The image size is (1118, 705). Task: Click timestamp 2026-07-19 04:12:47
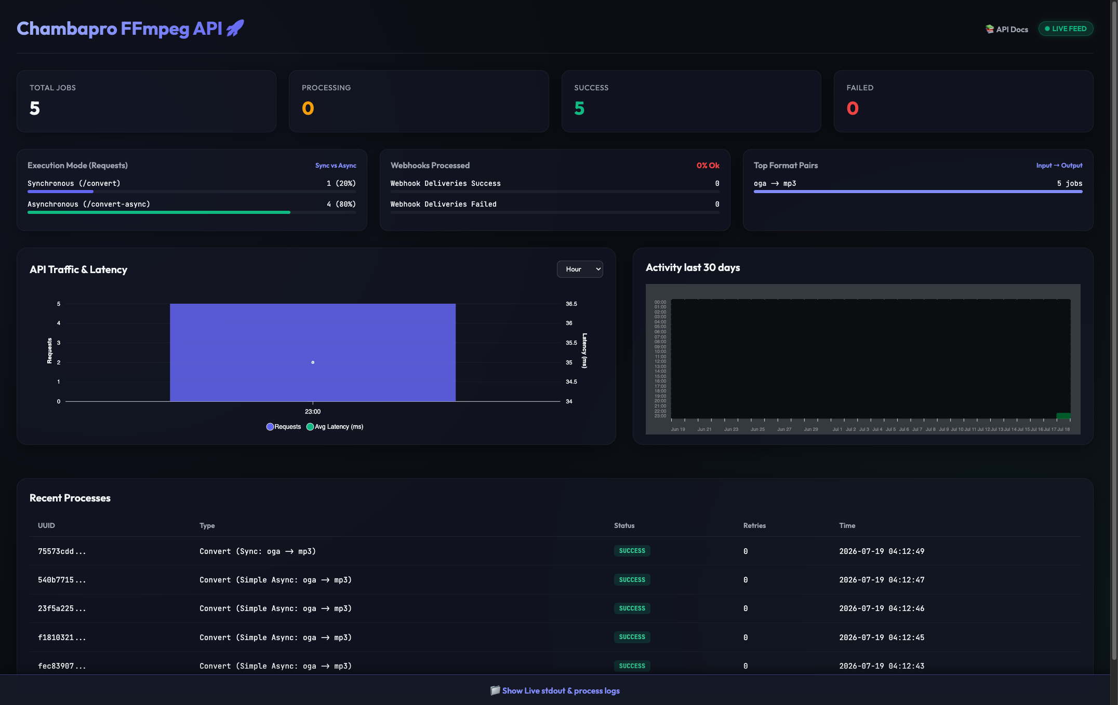click(x=882, y=580)
